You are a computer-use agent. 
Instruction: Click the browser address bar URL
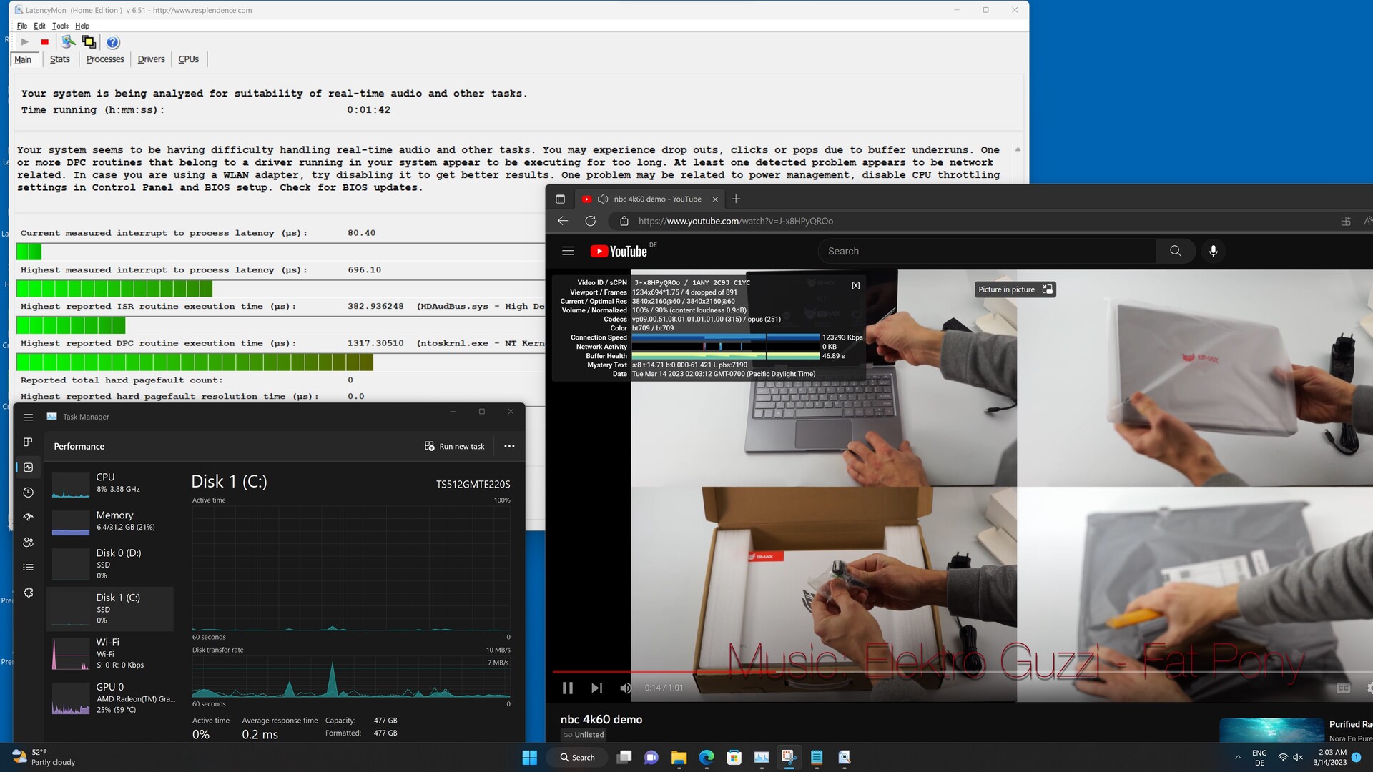(x=736, y=221)
